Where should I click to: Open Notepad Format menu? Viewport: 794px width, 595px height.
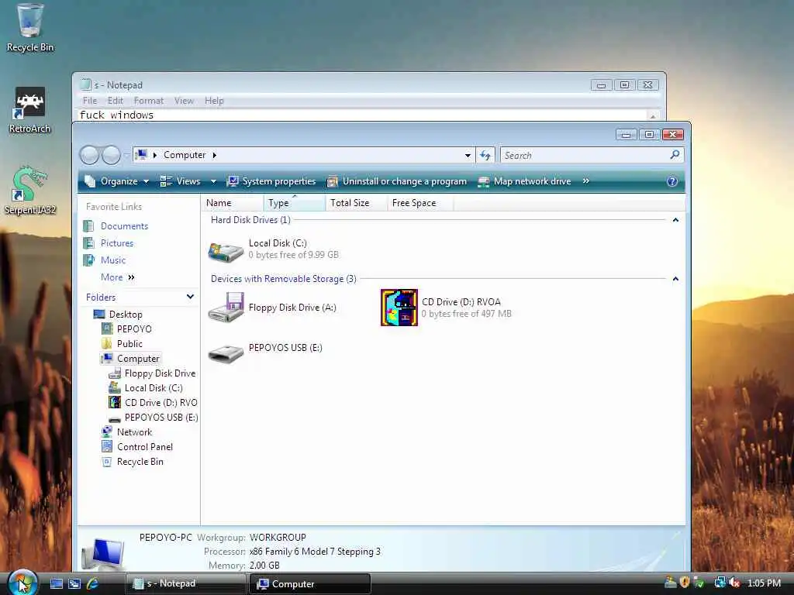[x=148, y=101]
